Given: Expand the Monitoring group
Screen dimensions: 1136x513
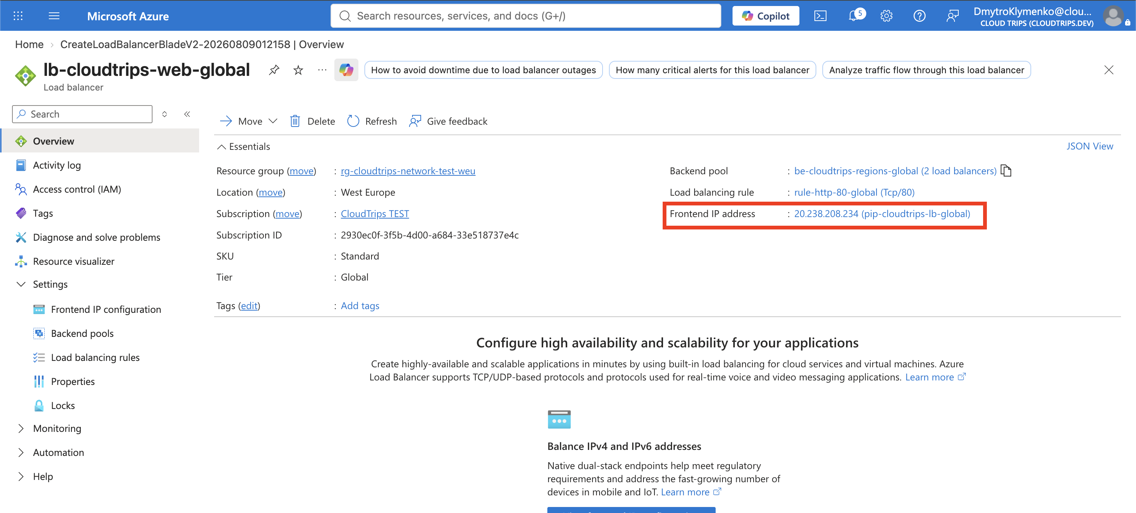Looking at the screenshot, I should tap(21, 428).
